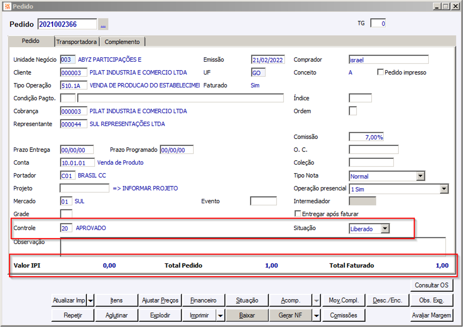Click the Ajustar Preços button
The height and width of the screenshot is (327, 463).
(x=160, y=301)
